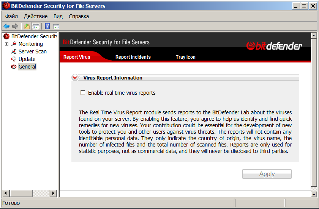The height and width of the screenshot is (209, 319).
Task: Open the Файл menu
Action: [x=11, y=16]
